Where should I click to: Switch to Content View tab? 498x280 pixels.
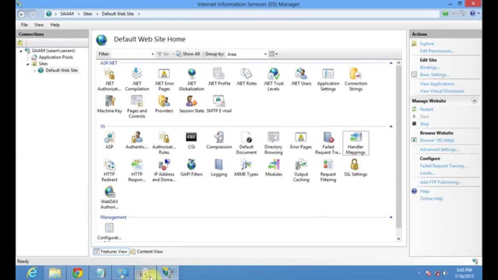pyautogui.click(x=147, y=252)
